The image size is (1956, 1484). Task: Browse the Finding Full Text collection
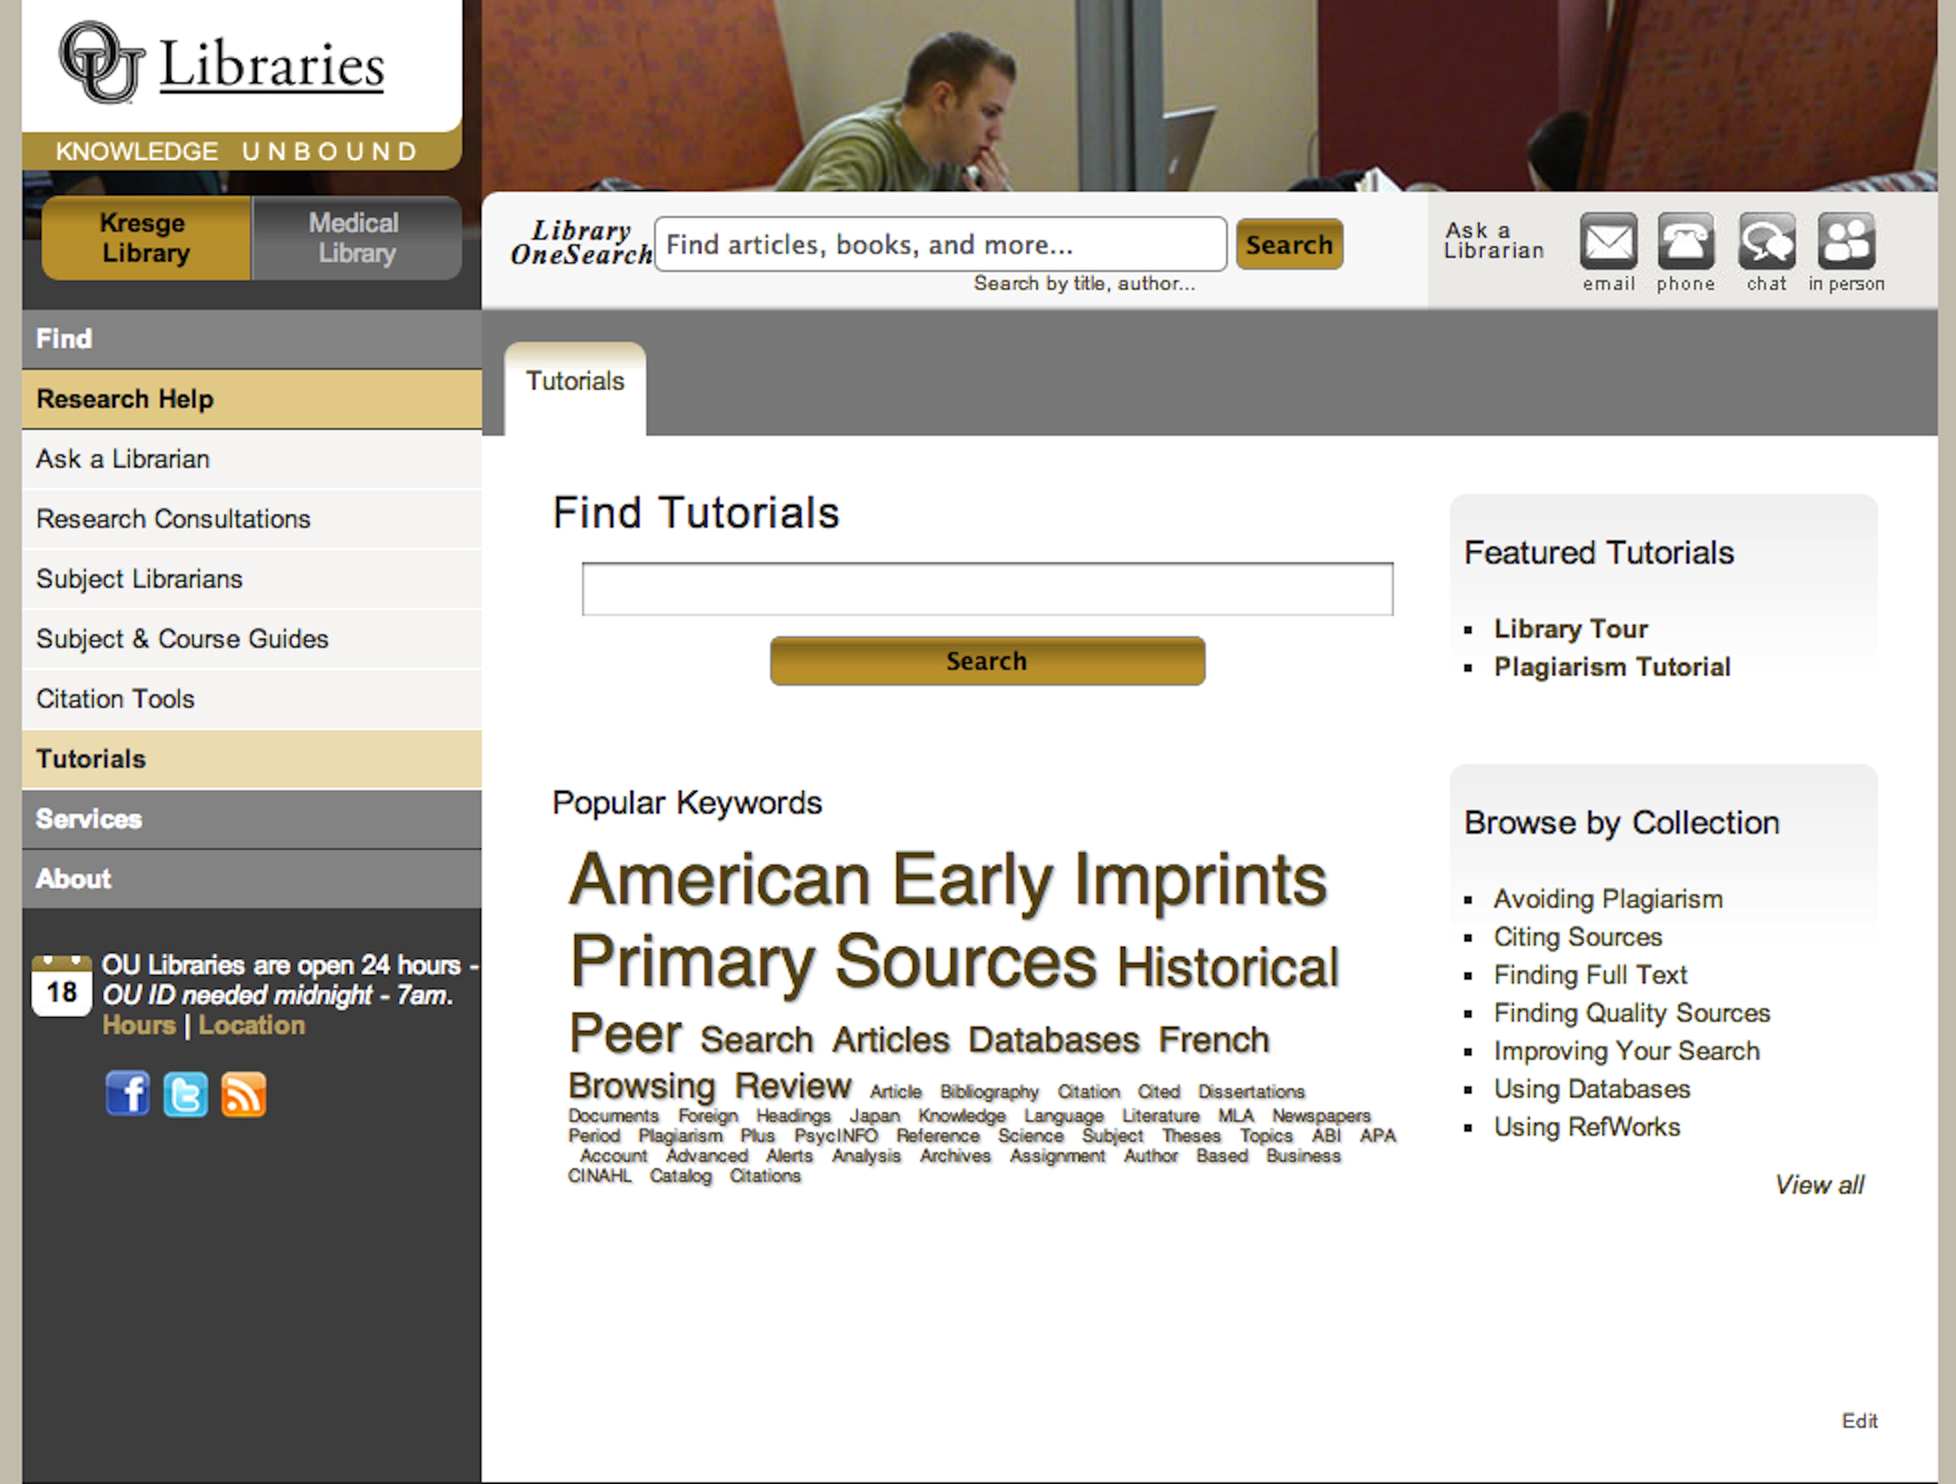[1590, 974]
